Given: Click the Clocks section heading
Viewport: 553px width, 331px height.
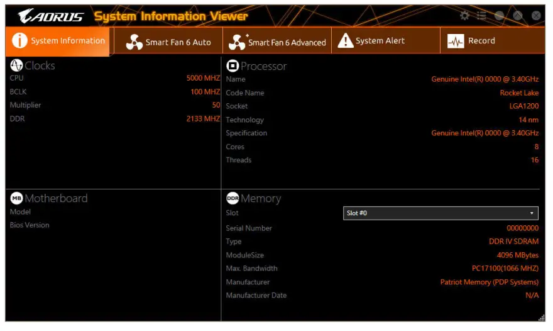Looking at the screenshot, I should 40,65.
